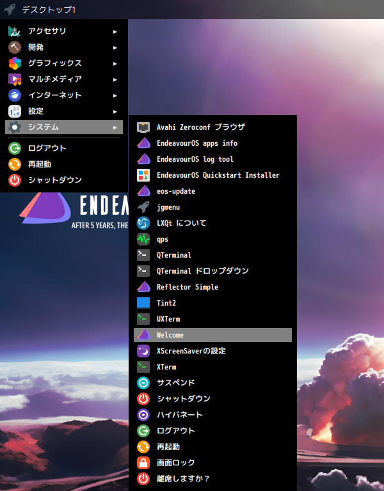The height and width of the screenshot is (491, 384).
Task: Open qps process viewer entry
Action: 212,239
